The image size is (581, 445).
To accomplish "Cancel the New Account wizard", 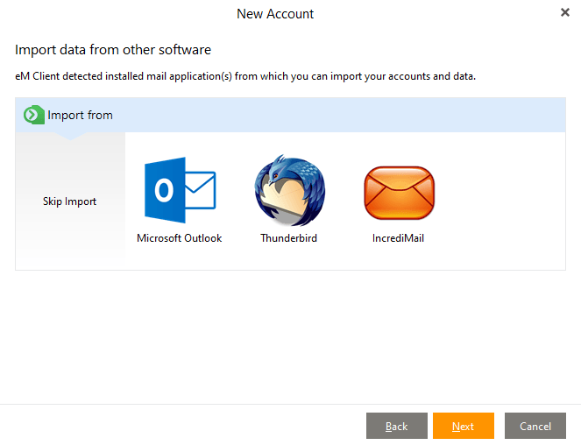I will tap(535, 426).
